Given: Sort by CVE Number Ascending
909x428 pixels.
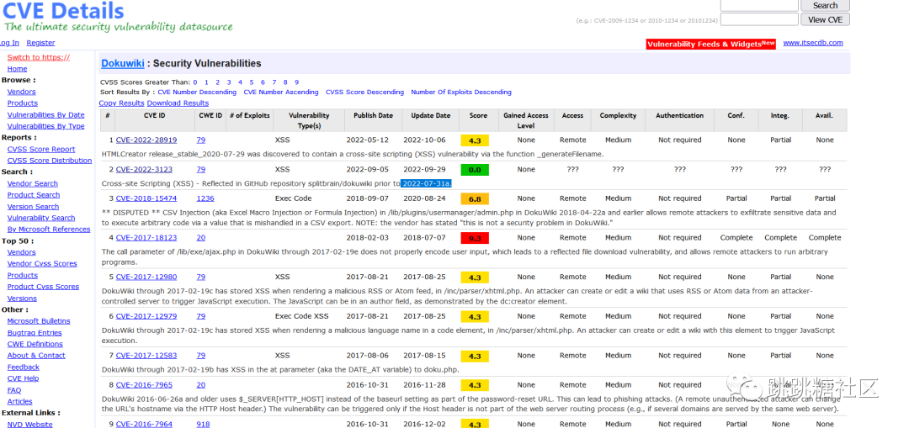Looking at the screenshot, I should 281,92.
